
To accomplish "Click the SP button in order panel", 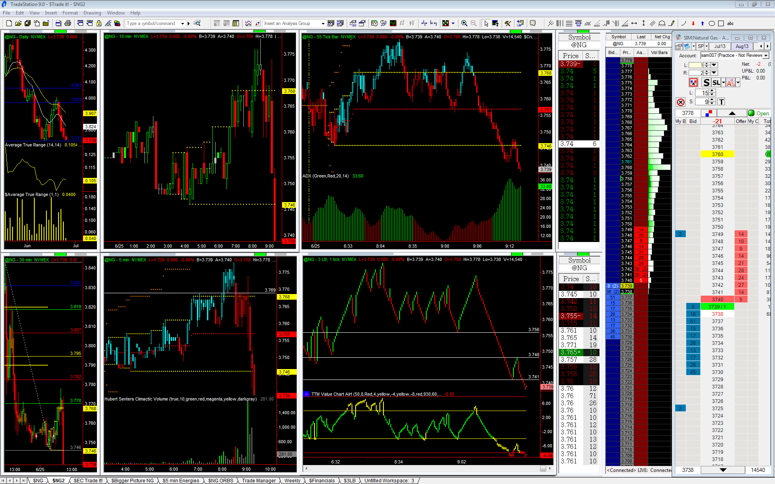I will (700, 46).
